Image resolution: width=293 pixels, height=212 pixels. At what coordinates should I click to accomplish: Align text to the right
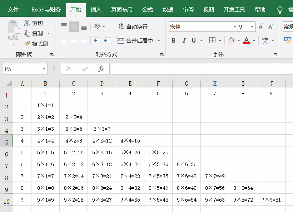84,40
